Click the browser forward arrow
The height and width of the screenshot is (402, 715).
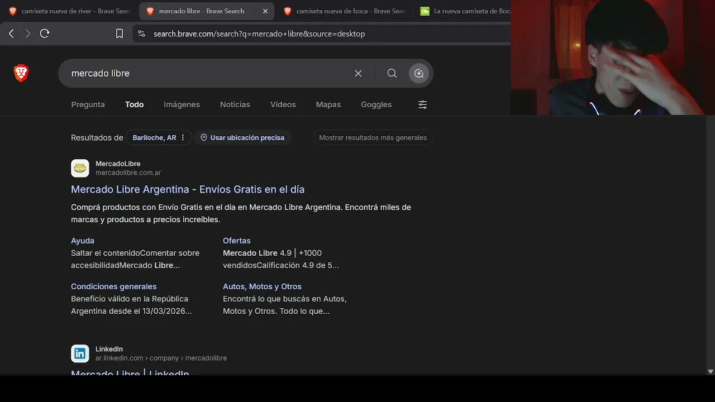(28, 33)
